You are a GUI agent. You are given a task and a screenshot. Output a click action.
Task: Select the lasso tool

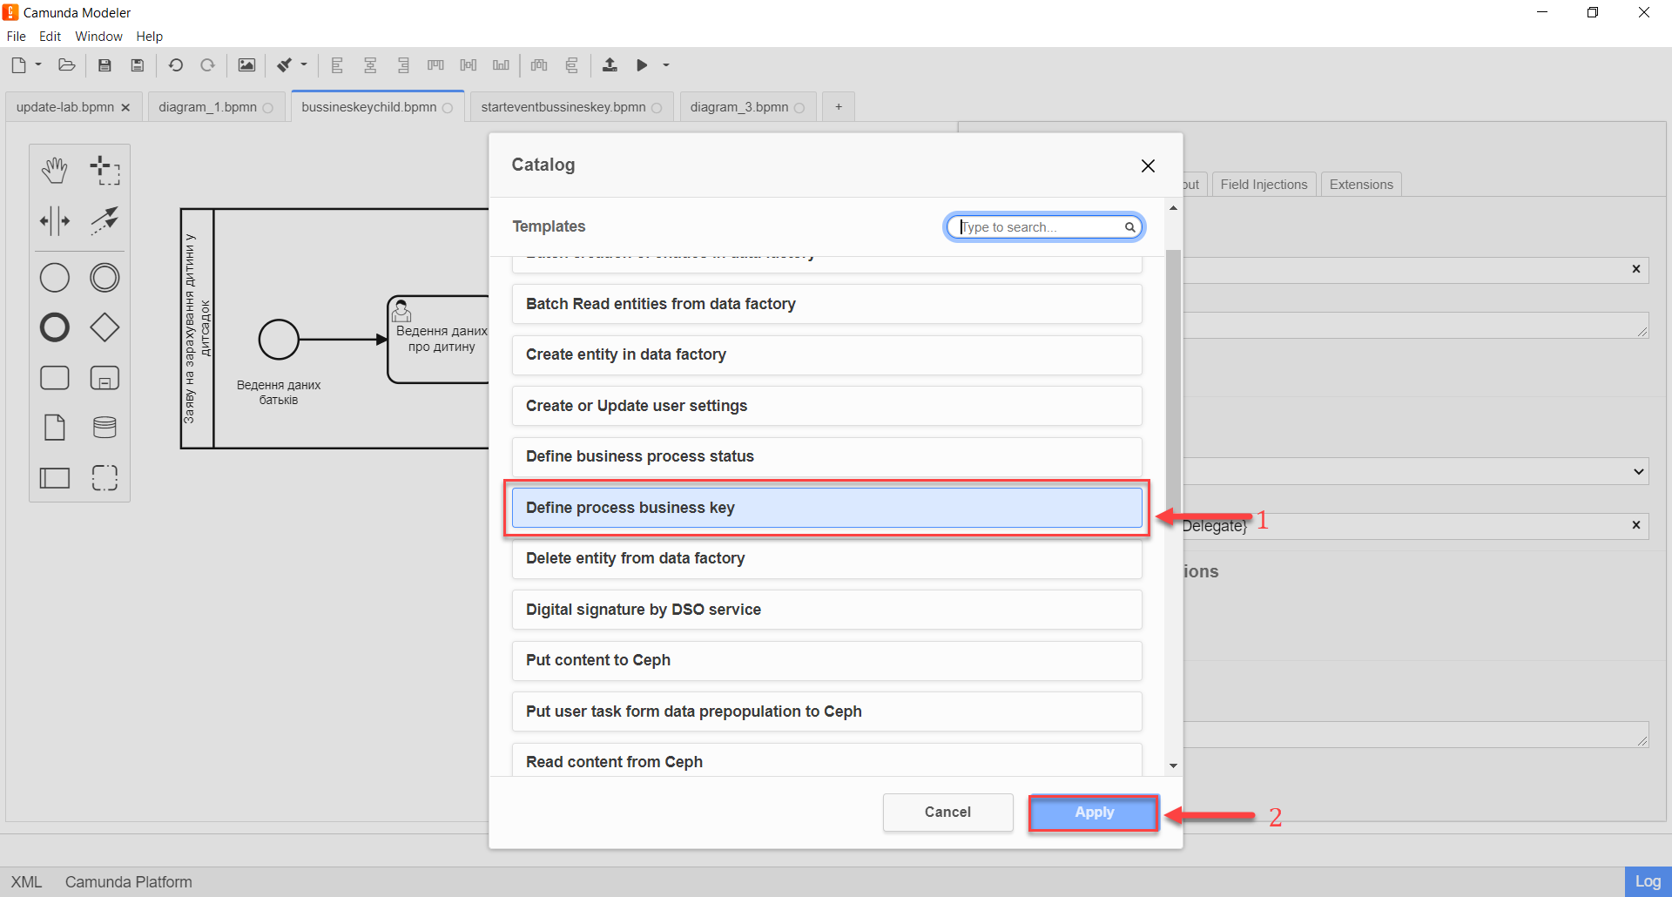104,171
